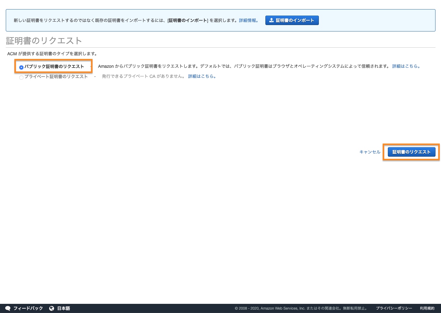The image size is (441, 313).
Task: Open the 日本語 language selector
Action: click(64, 308)
